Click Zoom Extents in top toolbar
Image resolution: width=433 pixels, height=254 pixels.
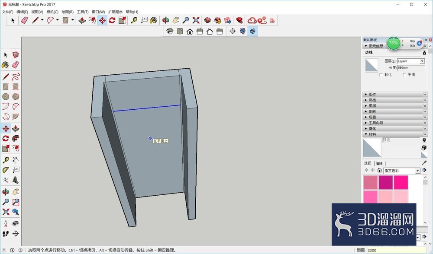pyautogui.click(x=196, y=20)
